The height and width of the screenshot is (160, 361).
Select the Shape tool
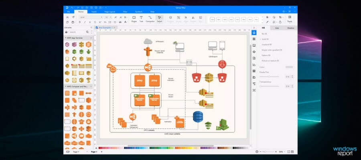(134, 19)
